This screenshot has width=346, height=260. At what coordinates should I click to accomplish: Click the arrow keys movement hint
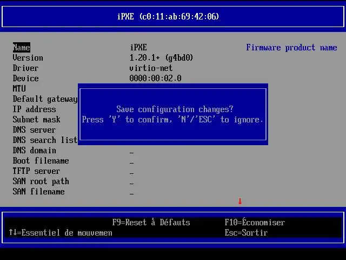[61, 232]
